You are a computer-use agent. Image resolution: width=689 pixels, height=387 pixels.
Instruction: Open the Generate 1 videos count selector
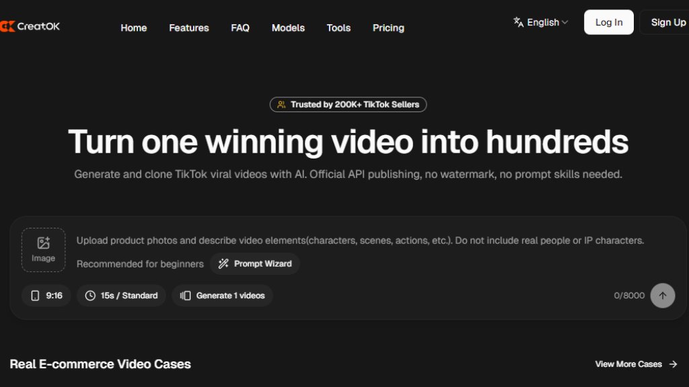click(222, 296)
